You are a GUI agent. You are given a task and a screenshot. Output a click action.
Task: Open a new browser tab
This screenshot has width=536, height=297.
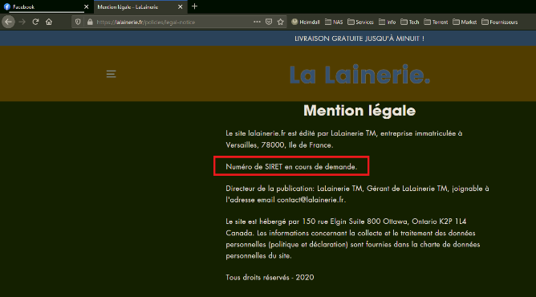pos(194,6)
